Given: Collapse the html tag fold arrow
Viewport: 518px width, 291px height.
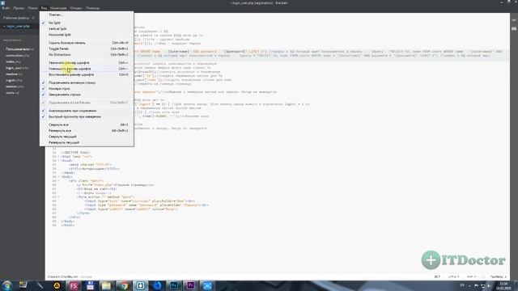Looking at the screenshot, I should click(x=59, y=156).
